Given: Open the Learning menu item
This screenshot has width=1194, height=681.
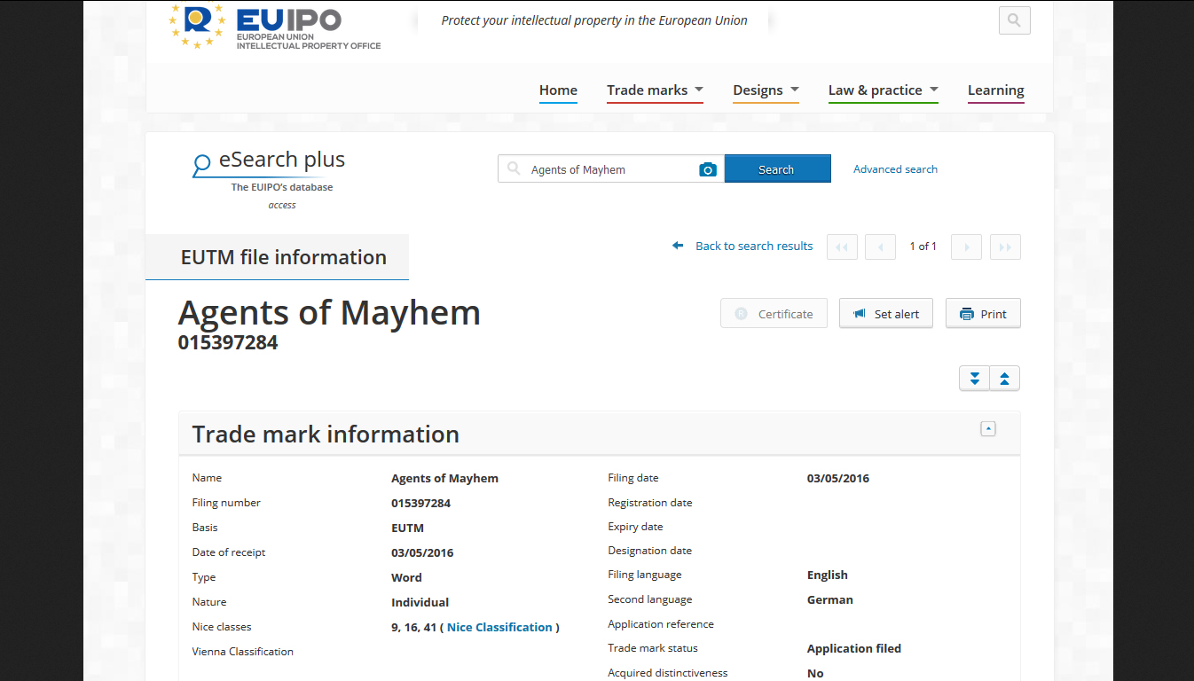Looking at the screenshot, I should 995,90.
